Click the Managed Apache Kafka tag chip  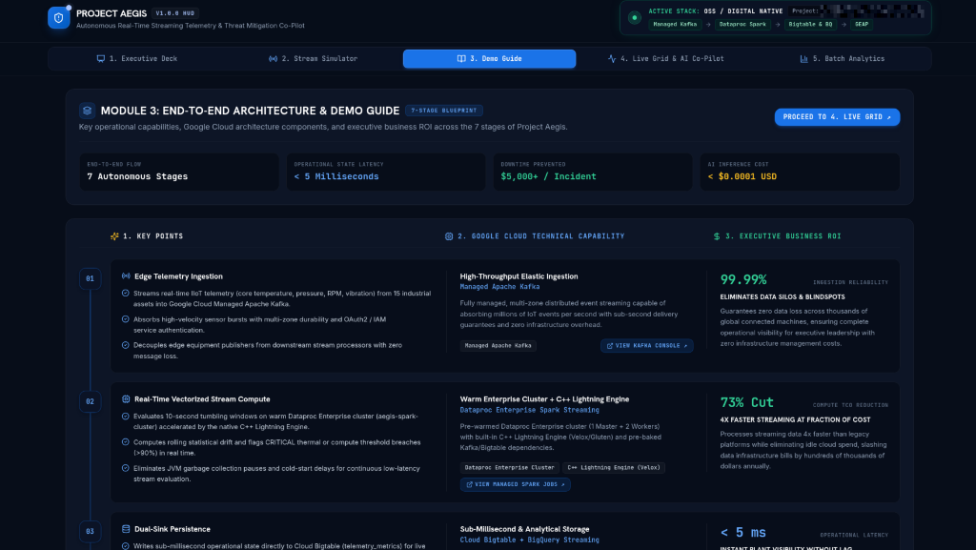[x=498, y=346]
